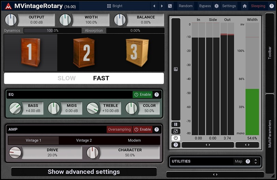
Task: Click the home icon in top bar
Action: [245, 6]
